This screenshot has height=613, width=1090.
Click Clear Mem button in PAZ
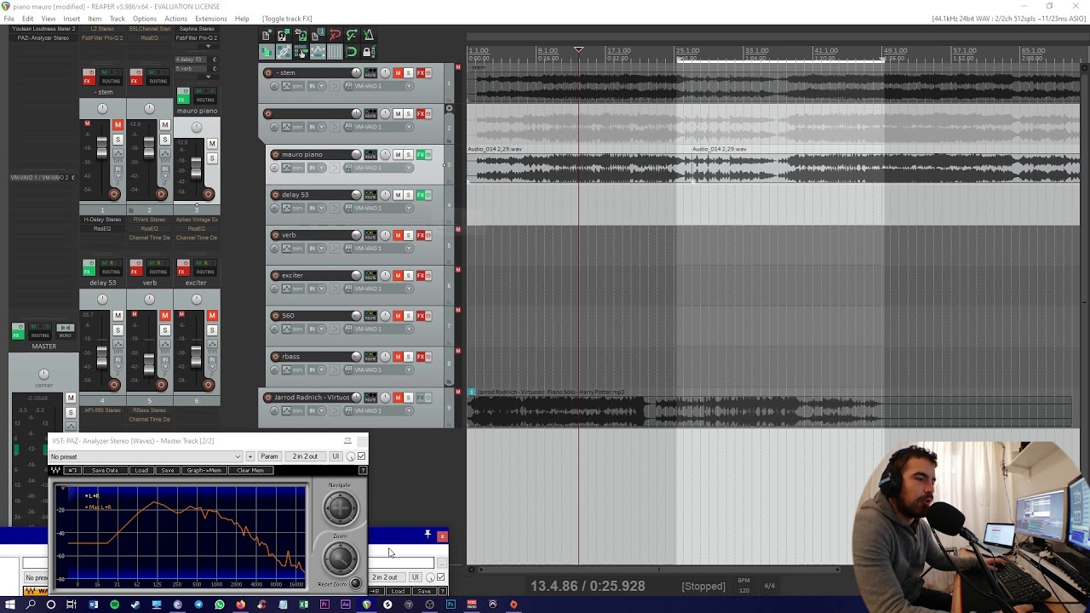pyautogui.click(x=250, y=470)
